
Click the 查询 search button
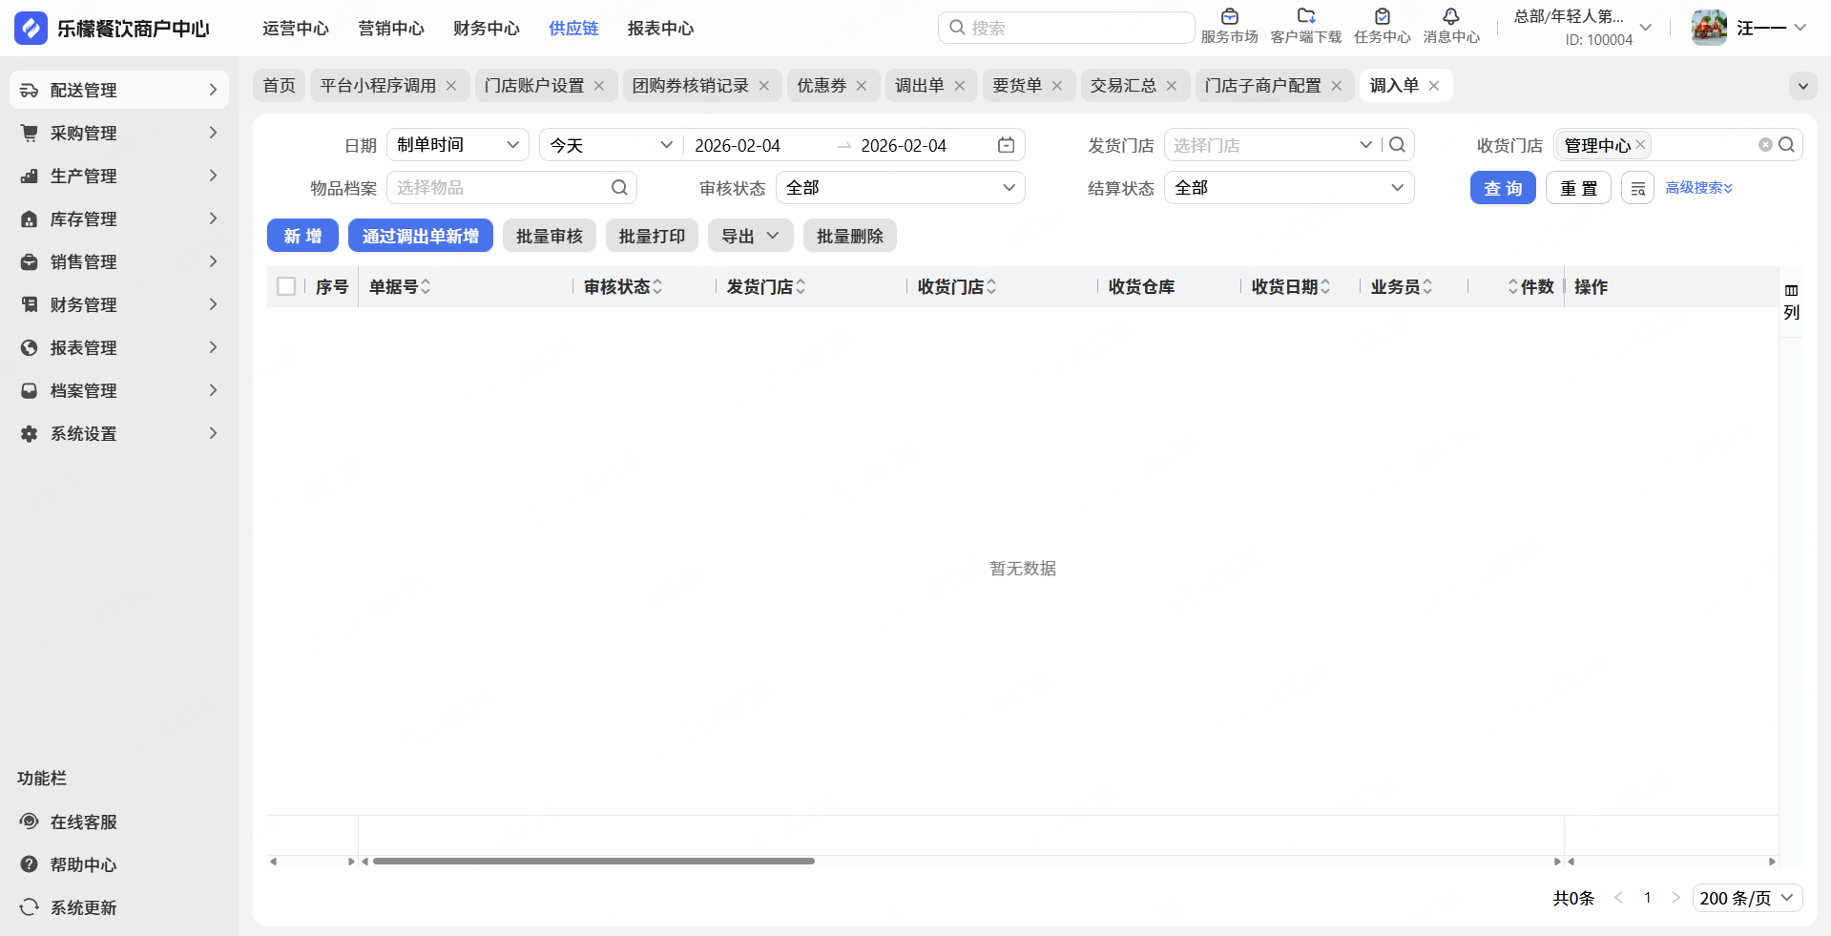tap(1502, 188)
